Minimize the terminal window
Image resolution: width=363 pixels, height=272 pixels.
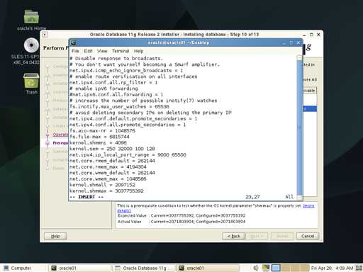(284, 42)
